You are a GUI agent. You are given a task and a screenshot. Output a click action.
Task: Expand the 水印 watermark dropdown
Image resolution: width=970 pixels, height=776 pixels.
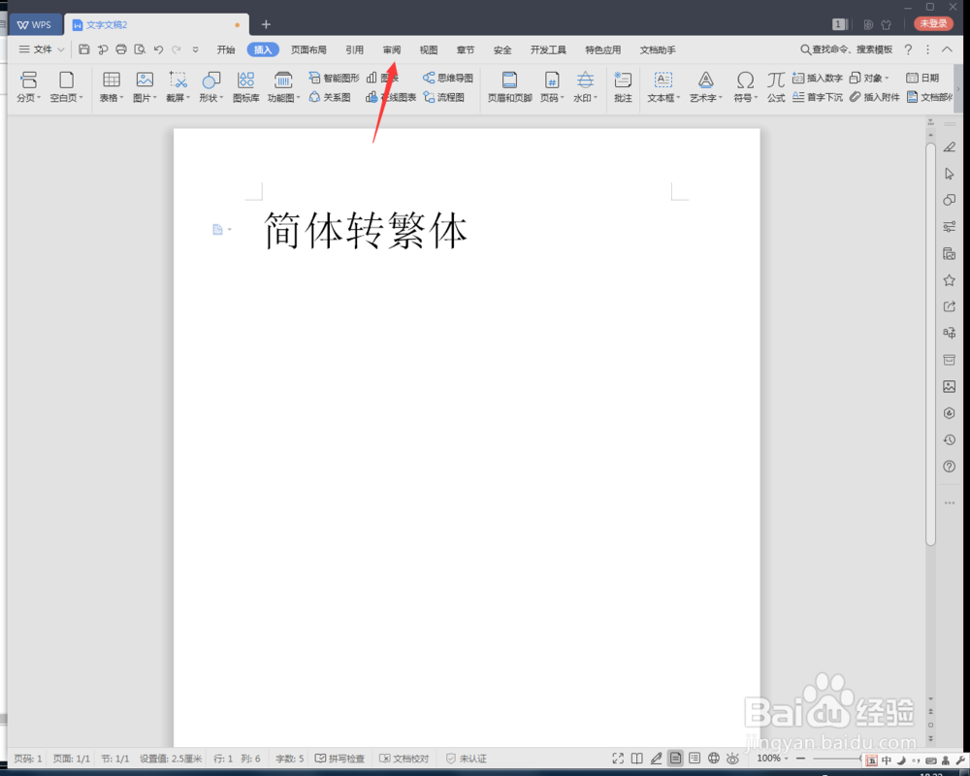point(596,98)
